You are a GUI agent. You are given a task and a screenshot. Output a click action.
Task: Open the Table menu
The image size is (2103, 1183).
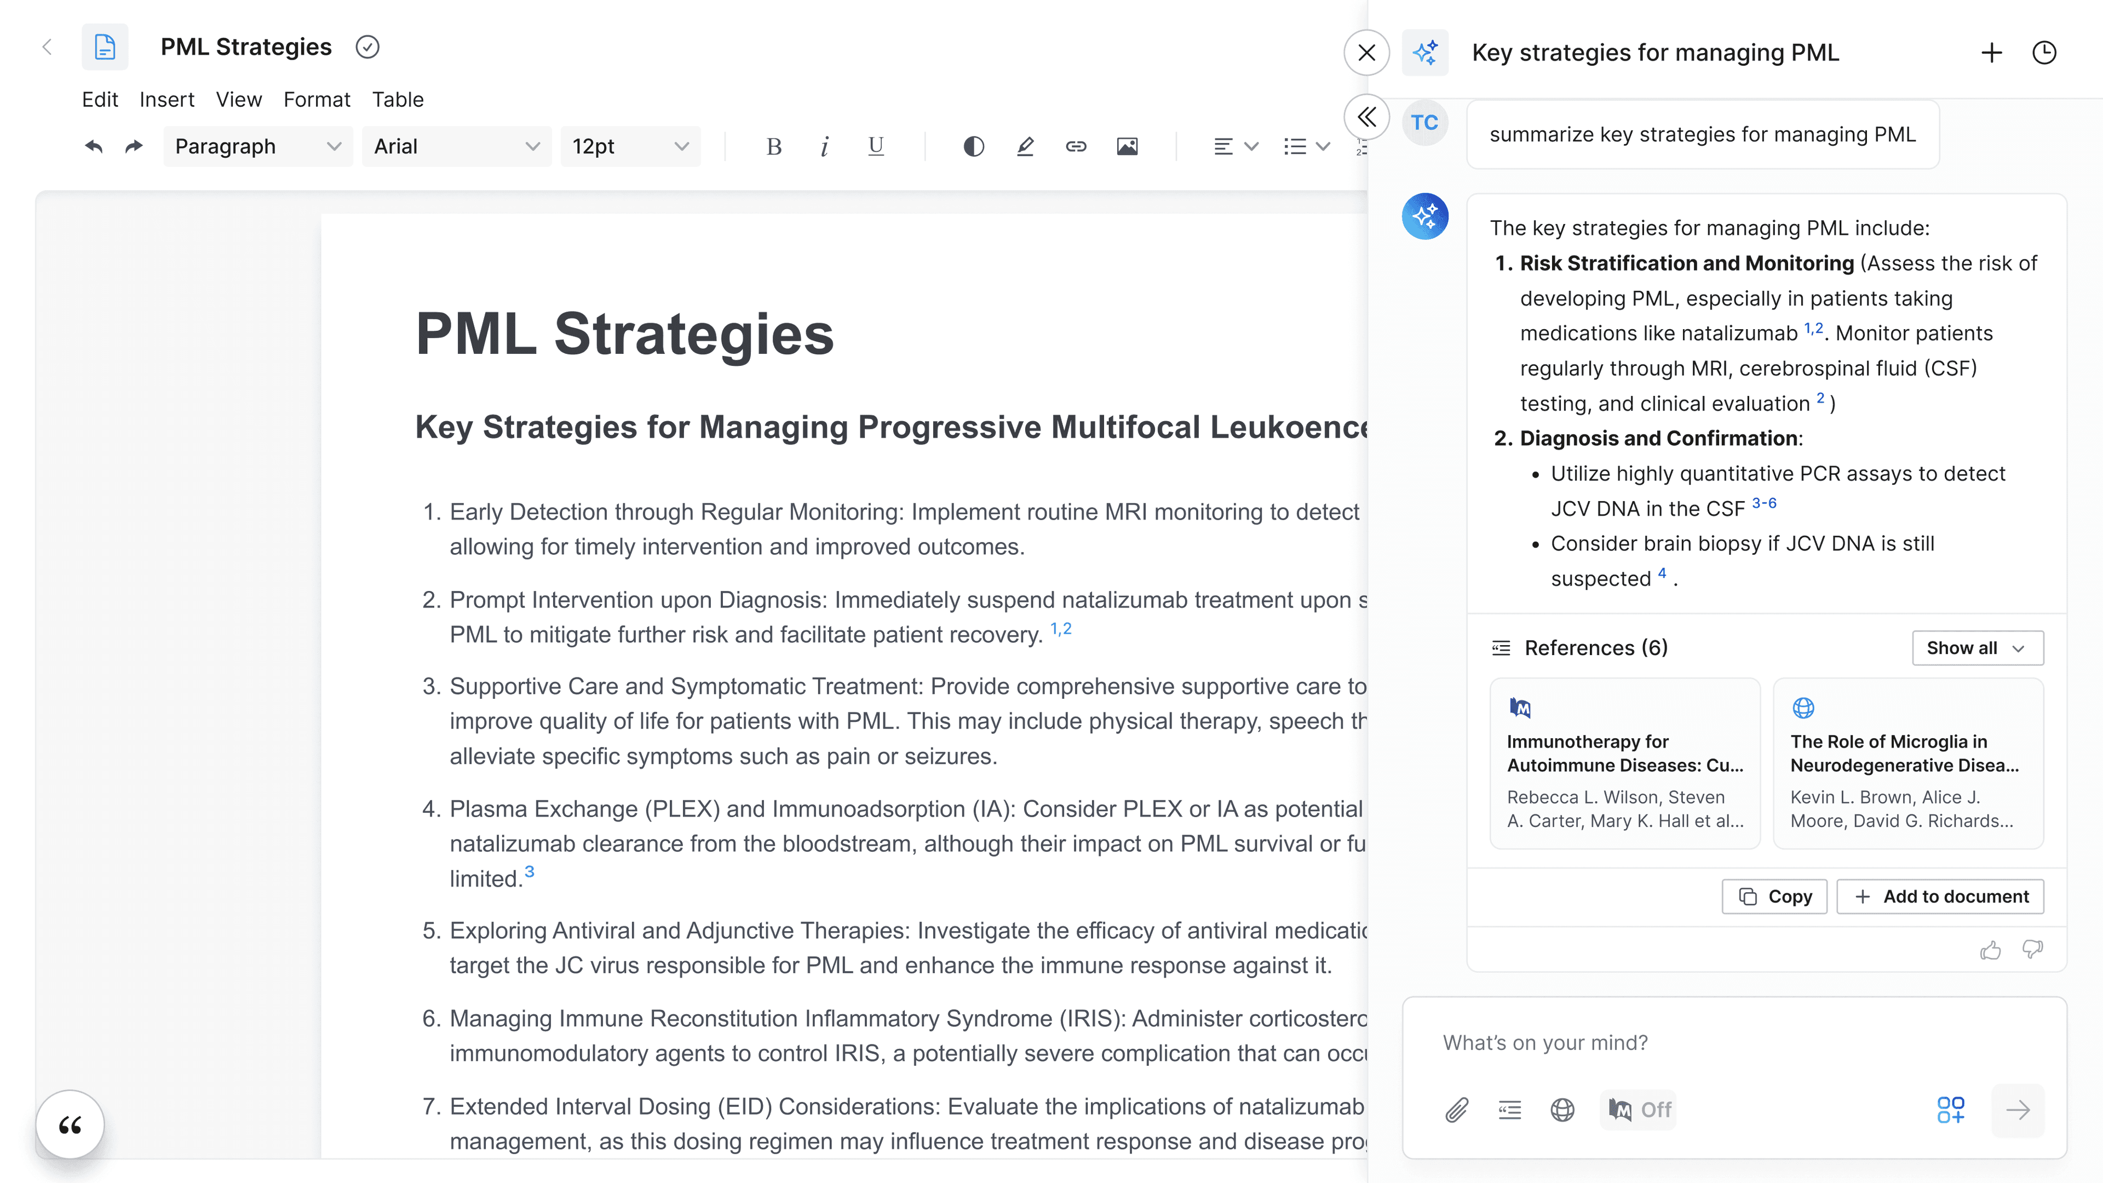[398, 100]
